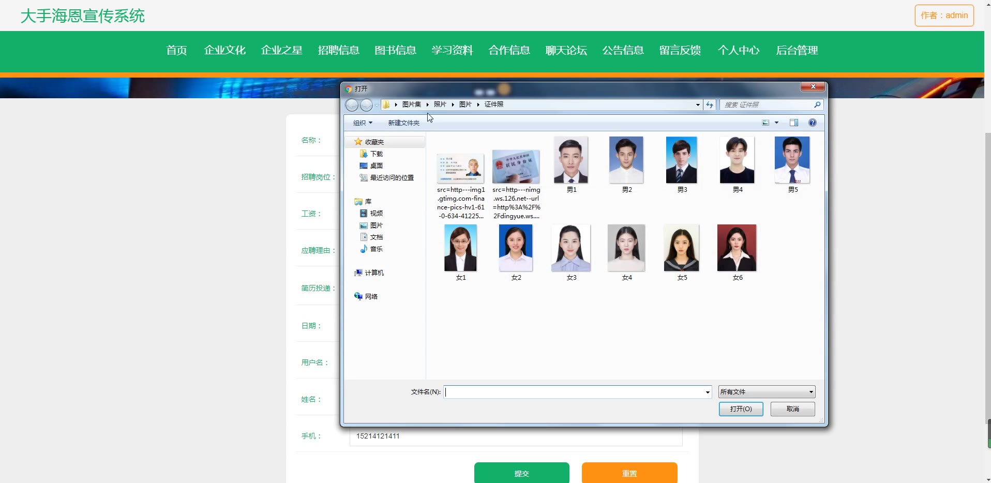Click the 取消 button

(x=792, y=409)
